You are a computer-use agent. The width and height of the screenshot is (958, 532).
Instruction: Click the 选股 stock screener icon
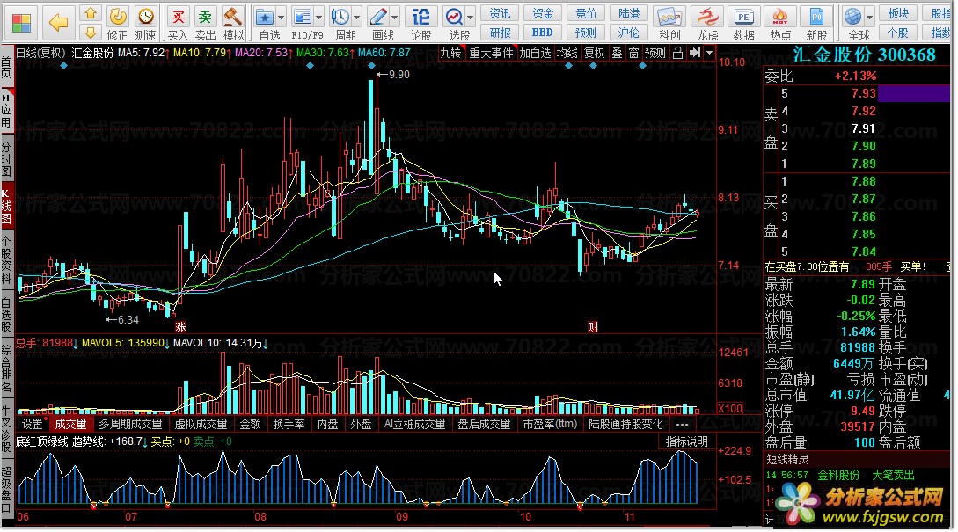click(x=455, y=23)
